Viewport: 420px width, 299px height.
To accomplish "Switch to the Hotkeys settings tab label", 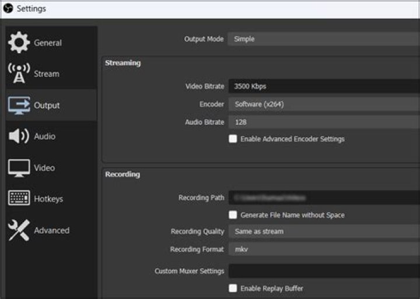I will click(x=48, y=199).
